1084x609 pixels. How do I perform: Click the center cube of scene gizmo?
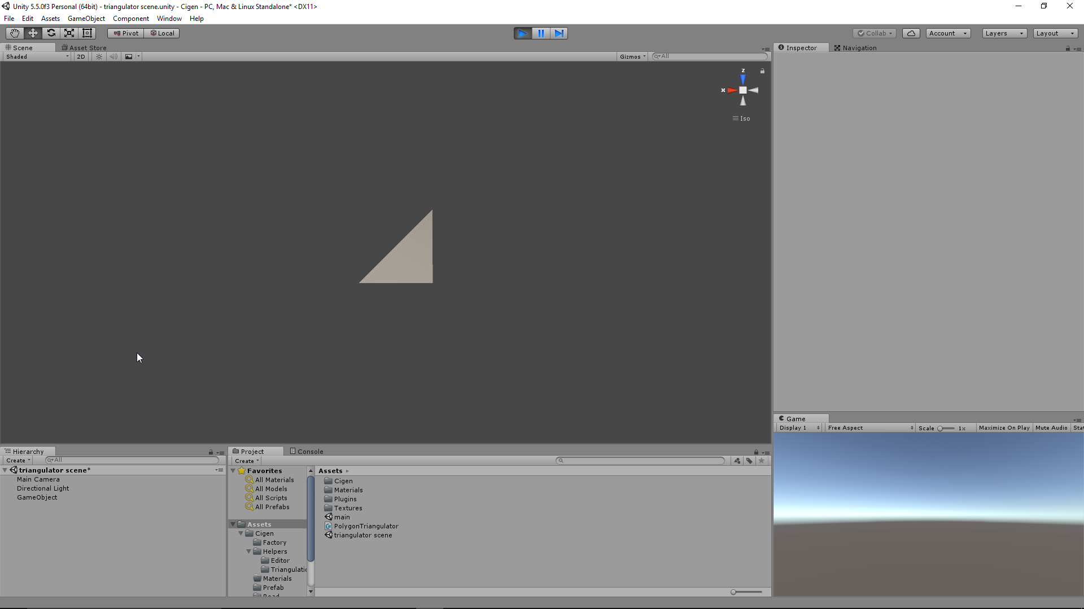pyautogui.click(x=743, y=90)
